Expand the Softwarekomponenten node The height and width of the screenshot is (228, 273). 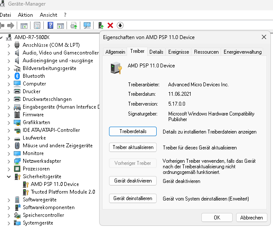[x=9, y=208]
